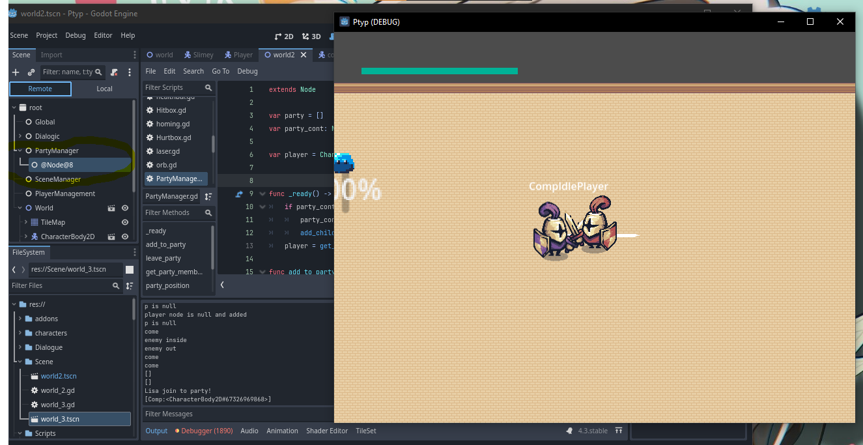Add a new node with plus icon

pos(16,72)
